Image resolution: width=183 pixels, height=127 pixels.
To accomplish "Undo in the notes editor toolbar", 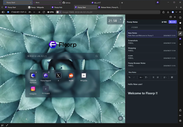I will click(130, 77).
